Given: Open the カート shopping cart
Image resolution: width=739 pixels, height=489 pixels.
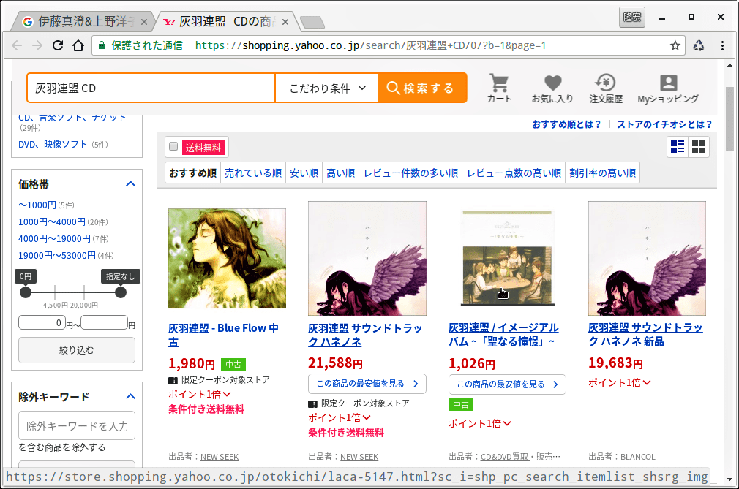Looking at the screenshot, I should [x=499, y=88].
